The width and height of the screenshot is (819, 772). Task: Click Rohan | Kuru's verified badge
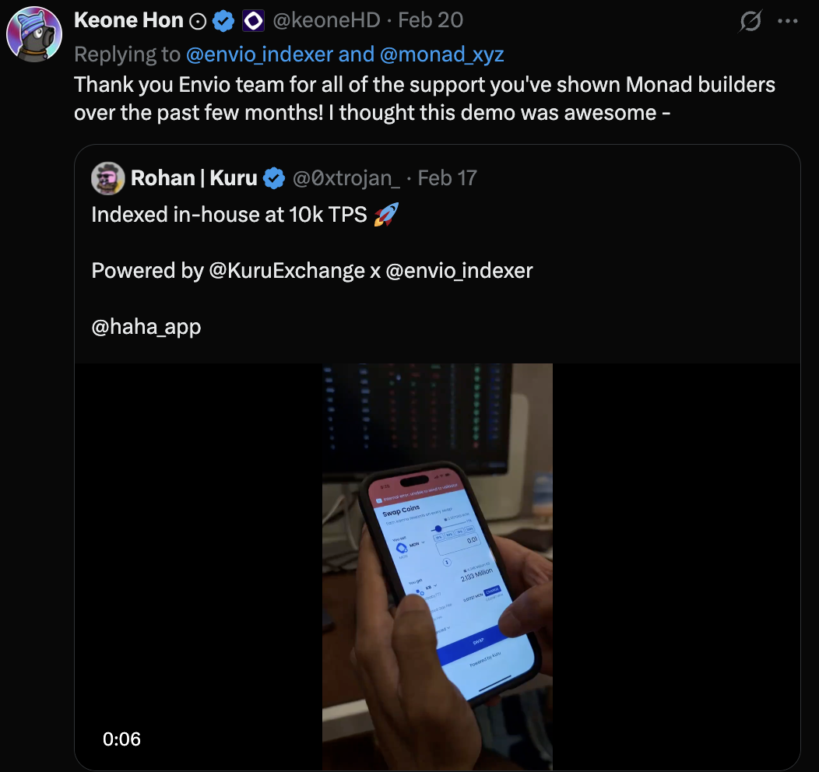[274, 178]
